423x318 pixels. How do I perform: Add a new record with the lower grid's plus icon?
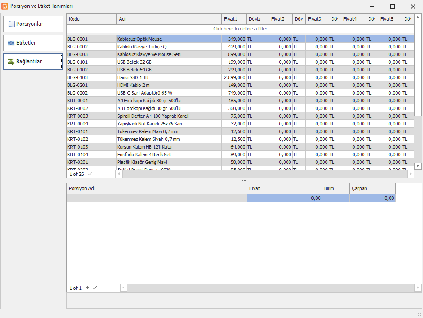88,288
